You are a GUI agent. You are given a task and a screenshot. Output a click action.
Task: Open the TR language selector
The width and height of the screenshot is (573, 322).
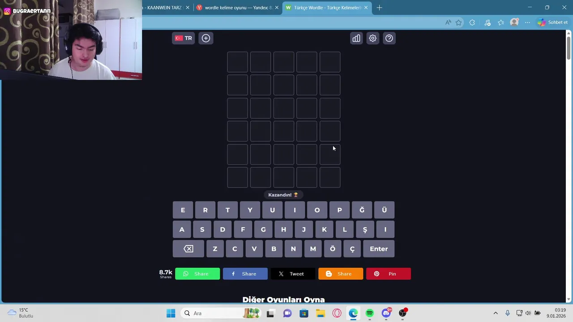click(x=184, y=38)
